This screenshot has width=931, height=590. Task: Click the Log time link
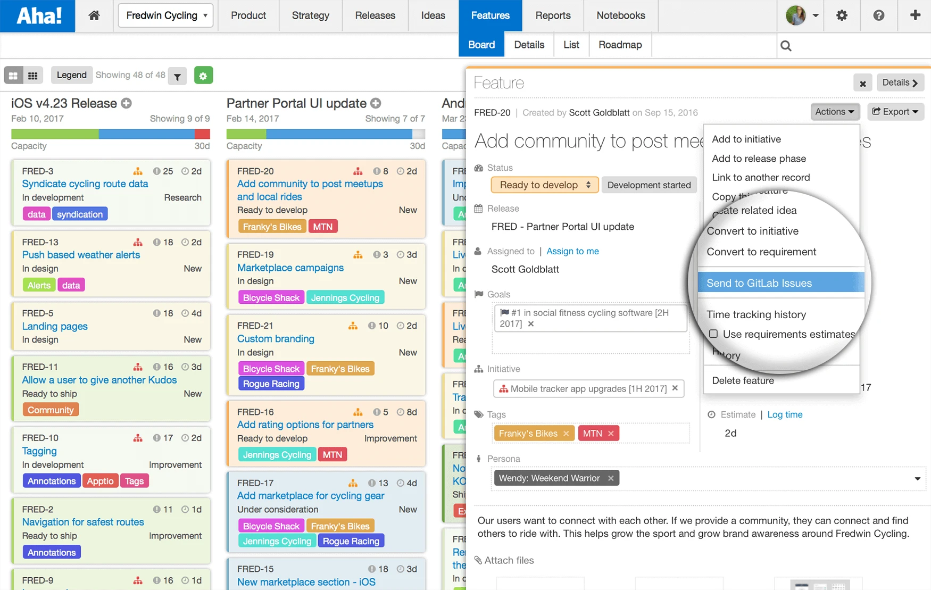pos(785,414)
